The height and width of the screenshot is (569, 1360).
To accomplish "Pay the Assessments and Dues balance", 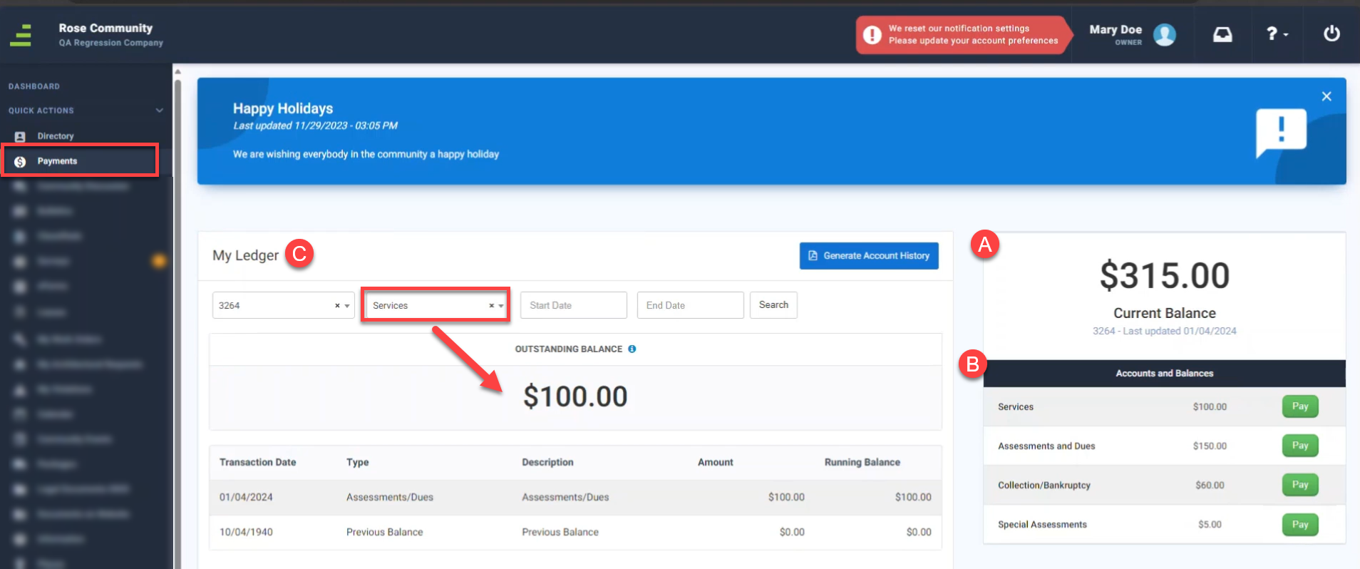I will pos(1300,446).
